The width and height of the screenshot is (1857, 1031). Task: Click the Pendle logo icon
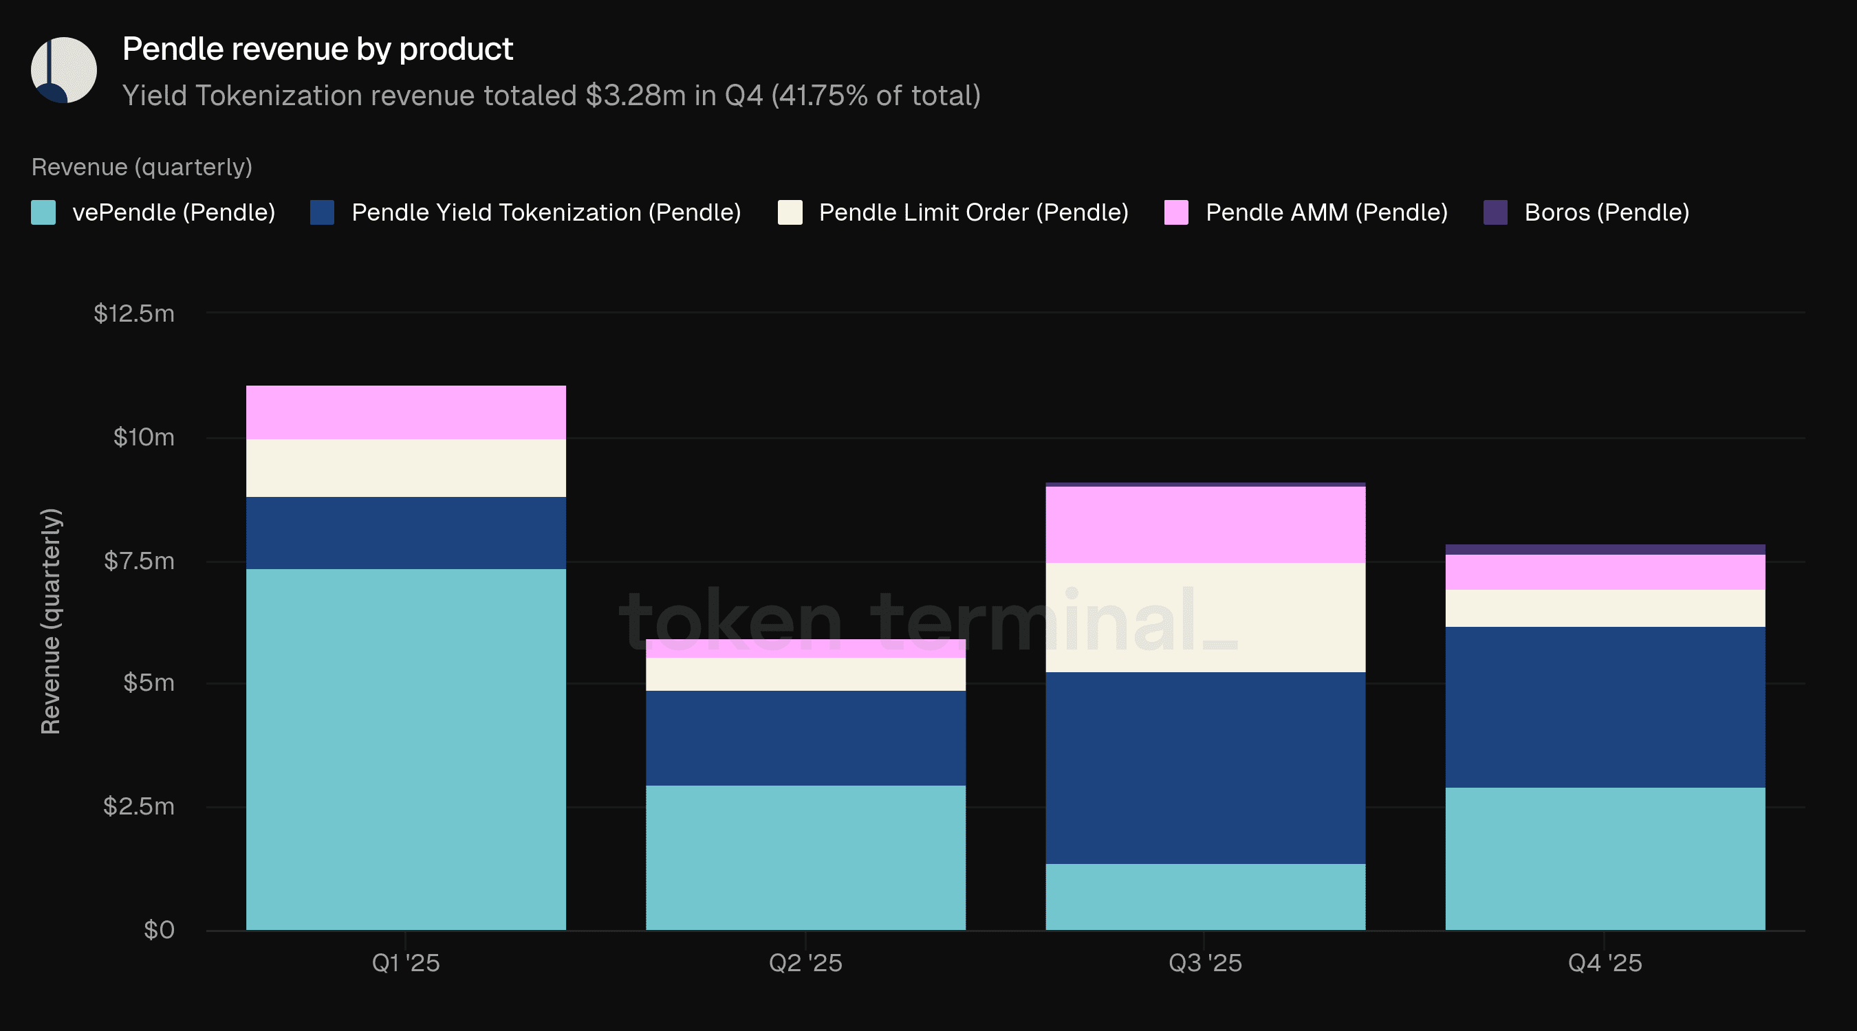pos(63,70)
